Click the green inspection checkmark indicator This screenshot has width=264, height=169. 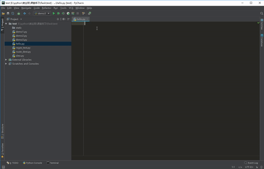coord(258,23)
